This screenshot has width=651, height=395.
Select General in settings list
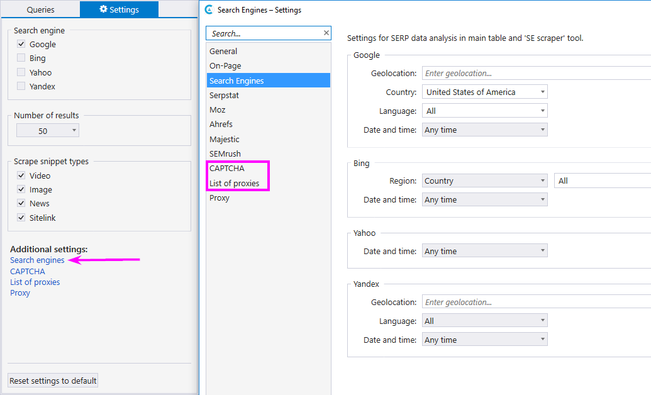(x=269, y=51)
